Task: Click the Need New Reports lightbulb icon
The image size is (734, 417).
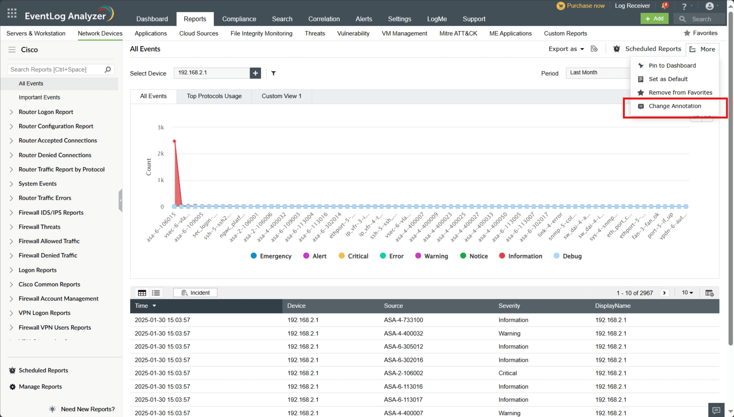Action: (x=52, y=409)
